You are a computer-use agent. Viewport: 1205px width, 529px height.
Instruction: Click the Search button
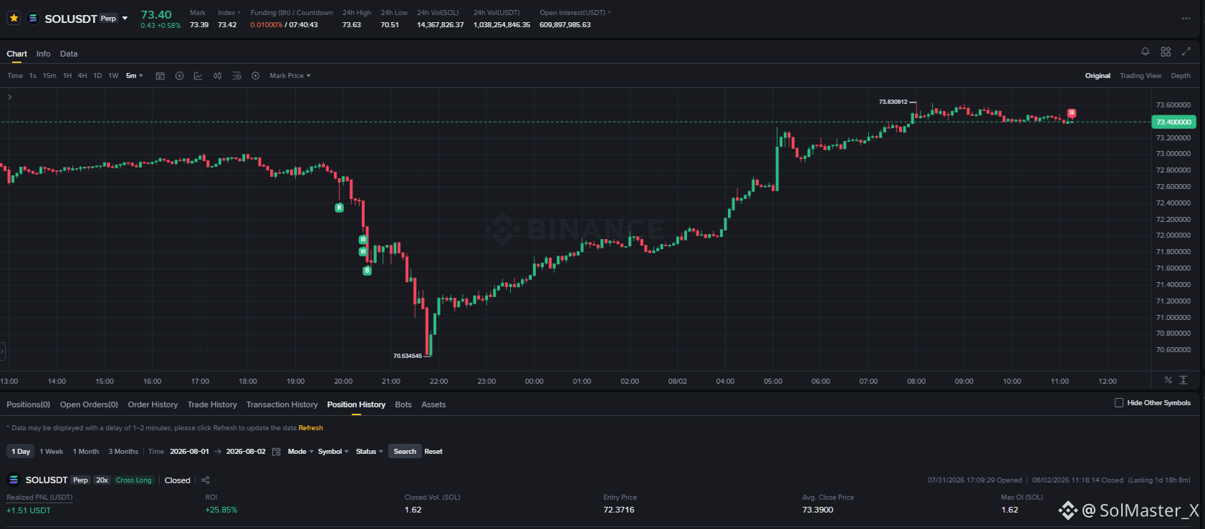tap(405, 452)
